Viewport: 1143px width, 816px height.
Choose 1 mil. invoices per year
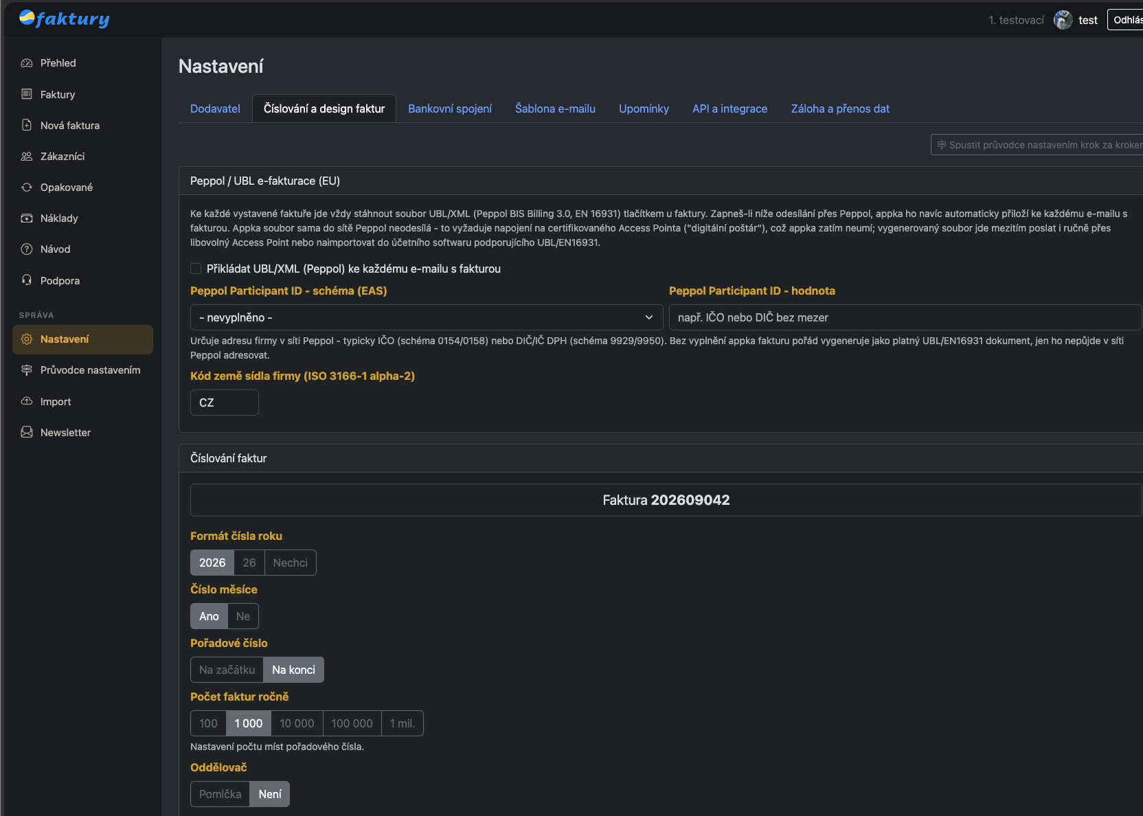click(x=403, y=723)
